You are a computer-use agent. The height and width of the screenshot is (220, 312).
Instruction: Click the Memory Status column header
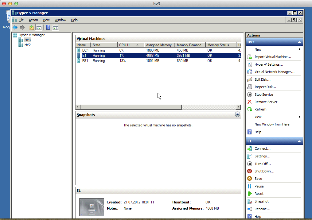221,45
